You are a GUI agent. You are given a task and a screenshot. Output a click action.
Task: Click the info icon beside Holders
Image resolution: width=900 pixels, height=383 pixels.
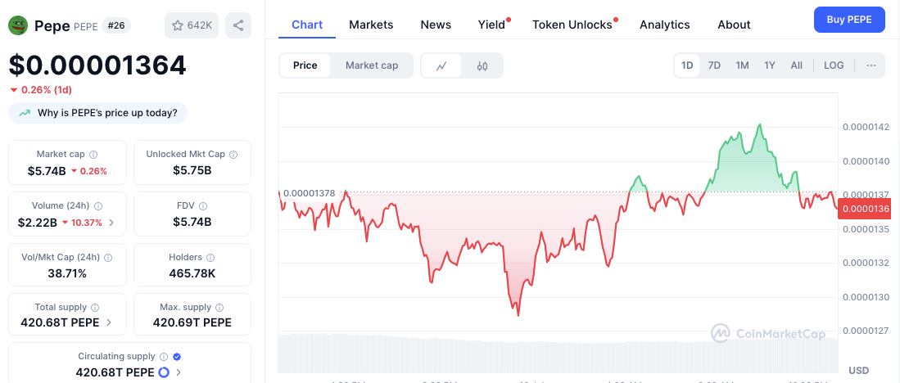click(x=210, y=258)
